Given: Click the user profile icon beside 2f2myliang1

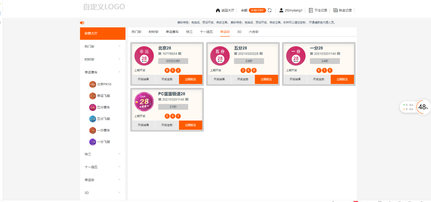Looking at the screenshot, I should click(281, 10).
